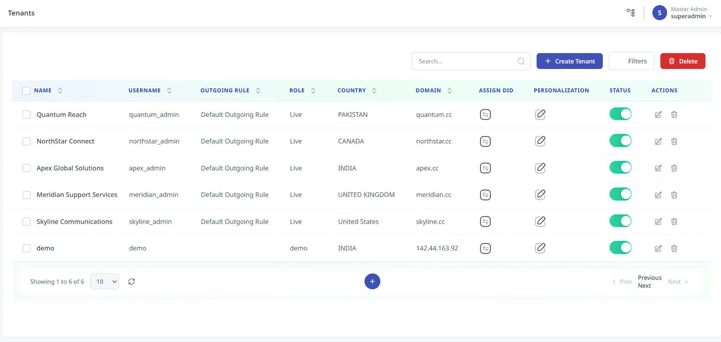Go to the Next page
Viewport: 721px width, 342px height.
pyautogui.click(x=678, y=282)
